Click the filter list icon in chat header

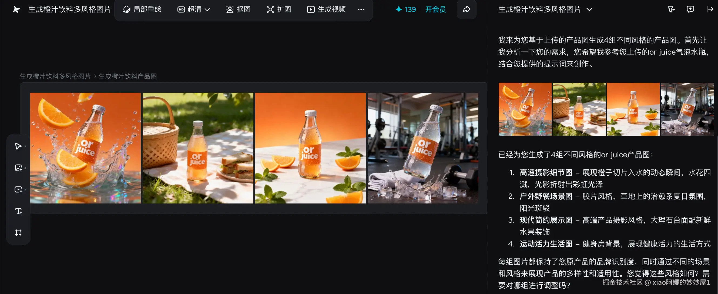pyautogui.click(x=671, y=9)
